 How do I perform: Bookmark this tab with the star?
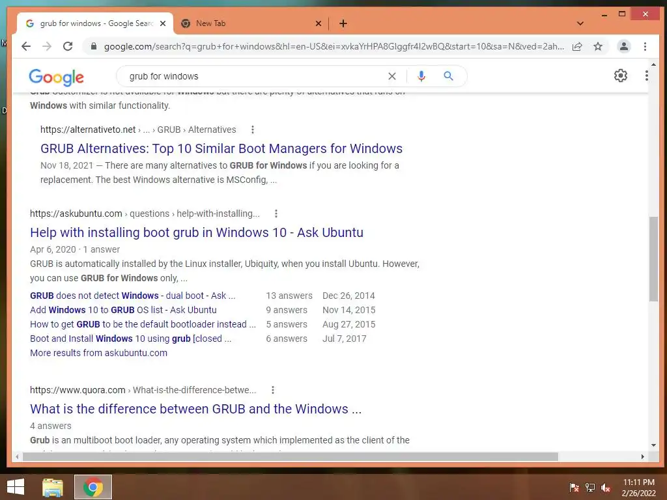(x=598, y=46)
